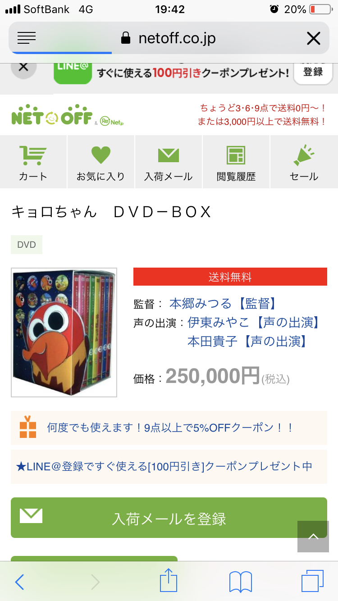Image resolution: width=338 pixels, height=601 pixels.
Task: Open voice actor link 伊東みやこ
Action: 253,323
